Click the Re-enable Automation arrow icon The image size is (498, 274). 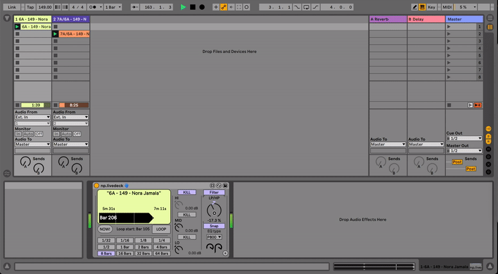231,7
